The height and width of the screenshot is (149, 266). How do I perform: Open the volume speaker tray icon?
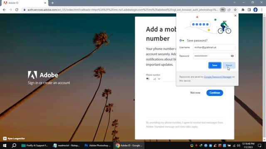238,145
